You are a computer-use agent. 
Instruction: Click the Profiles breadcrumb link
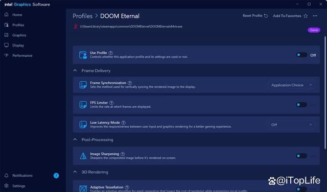pyautogui.click(x=83, y=16)
